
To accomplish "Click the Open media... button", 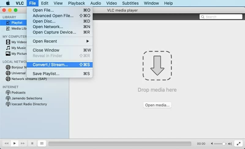I will coord(157,105).
